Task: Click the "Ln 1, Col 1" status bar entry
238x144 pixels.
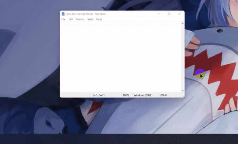Action: tap(99, 95)
